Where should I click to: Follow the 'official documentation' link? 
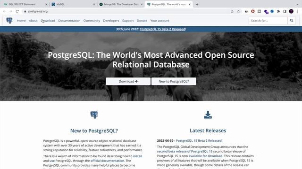107,161
